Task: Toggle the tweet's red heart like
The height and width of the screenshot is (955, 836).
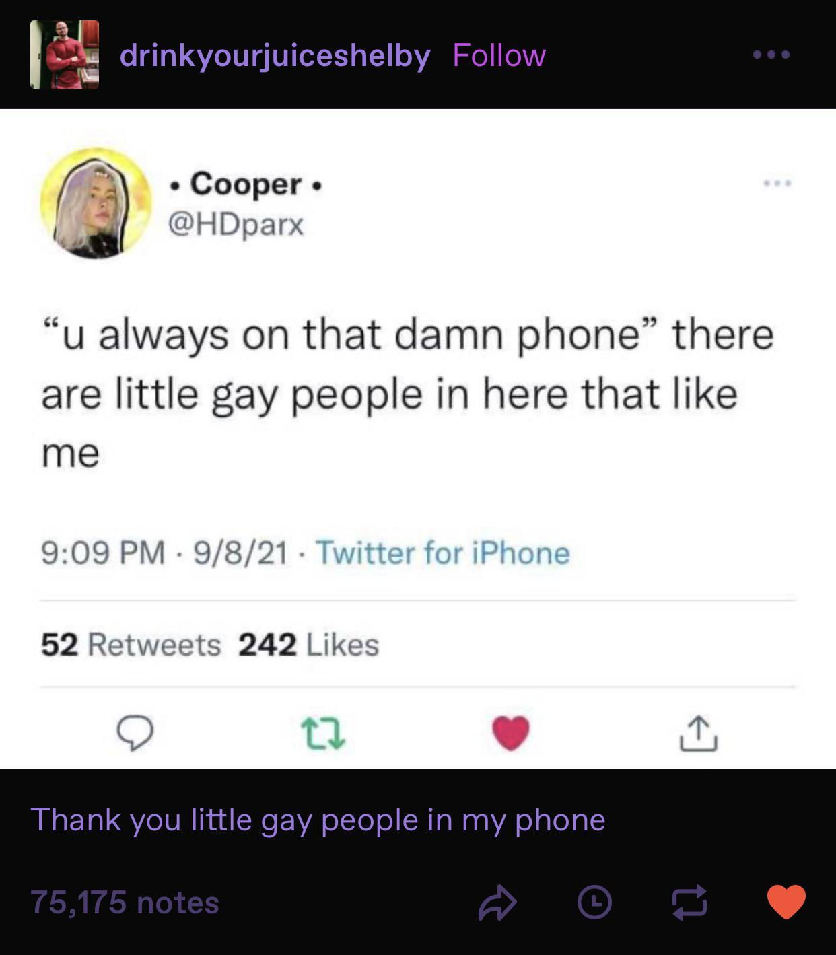Action: pyautogui.click(x=511, y=734)
